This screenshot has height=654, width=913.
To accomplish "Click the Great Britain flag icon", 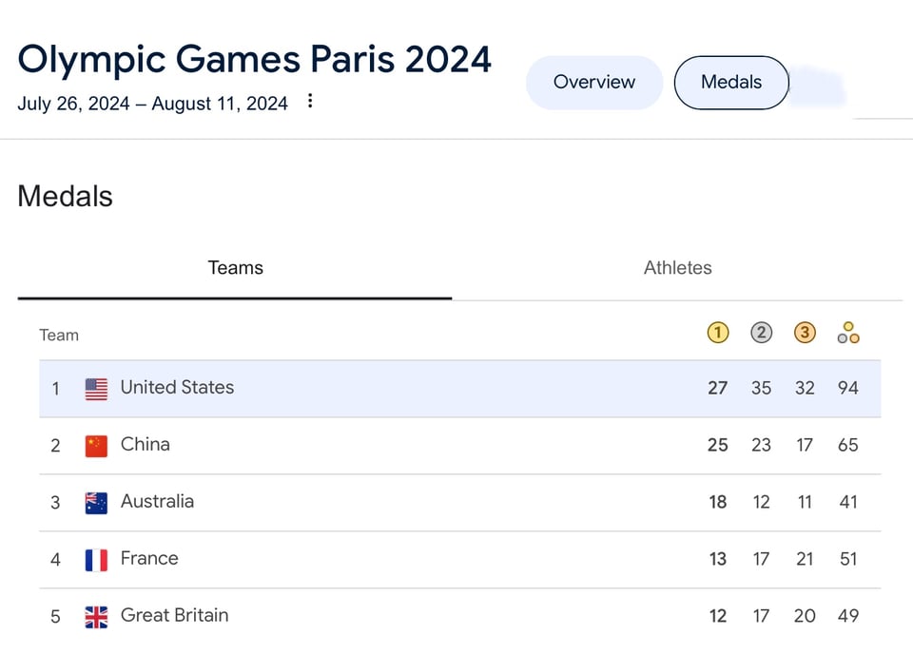I will point(96,617).
